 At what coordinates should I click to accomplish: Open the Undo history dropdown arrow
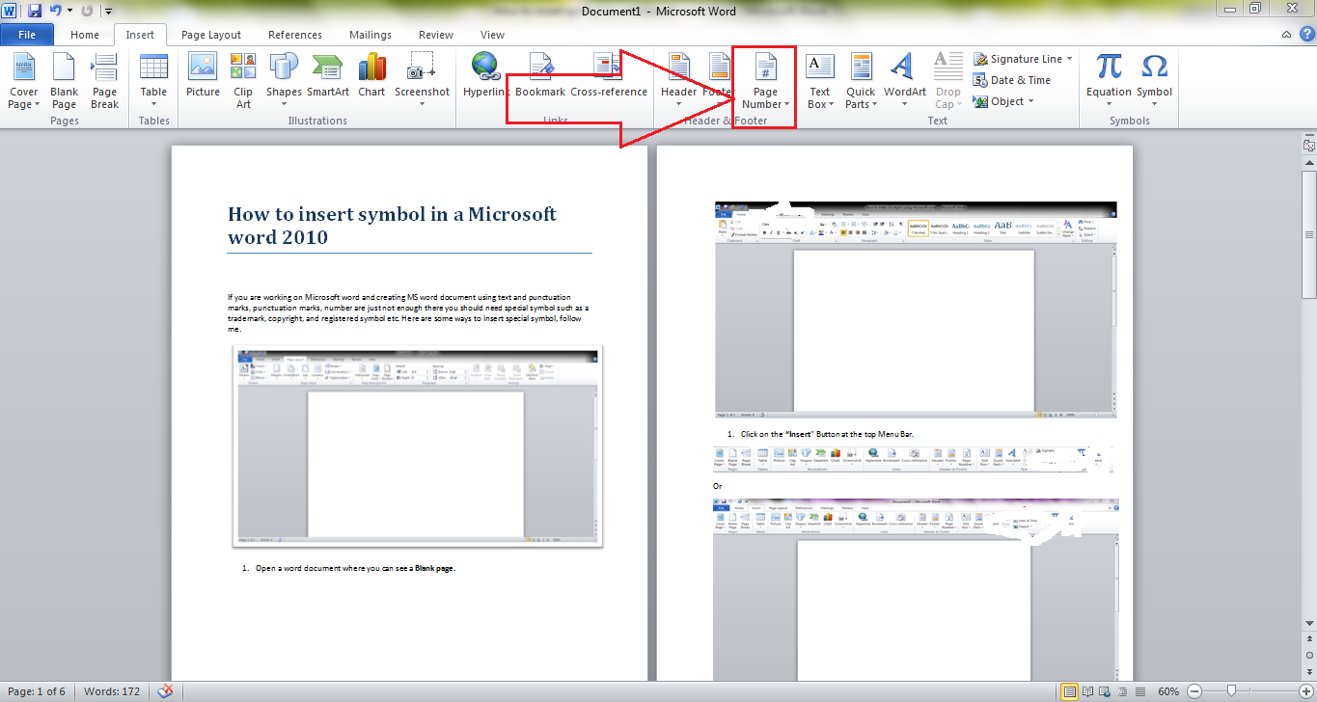pyautogui.click(x=69, y=11)
